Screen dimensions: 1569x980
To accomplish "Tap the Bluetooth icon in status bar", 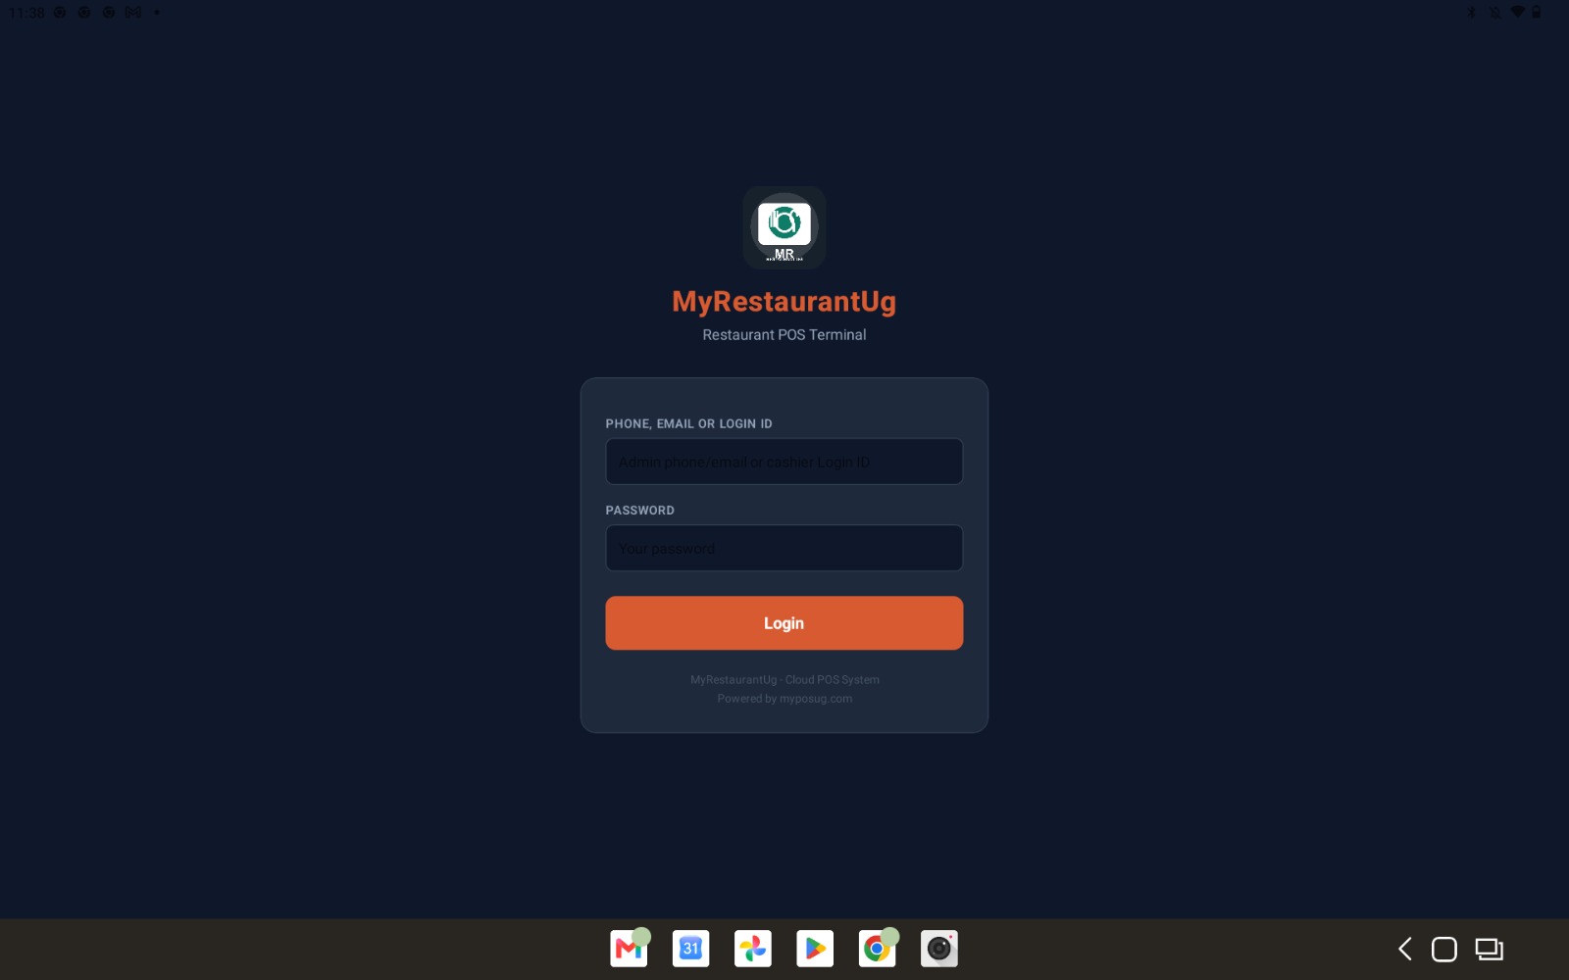I will pos(1471,12).
